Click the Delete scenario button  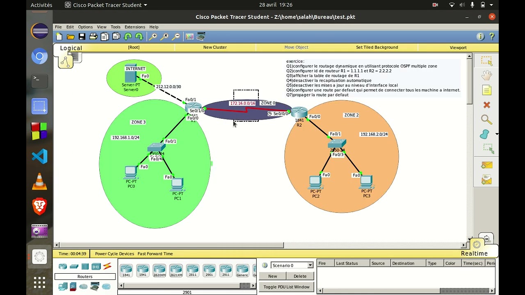(300, 276)
